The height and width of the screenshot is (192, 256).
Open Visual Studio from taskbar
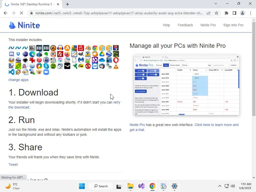click(x=141, y=186)
